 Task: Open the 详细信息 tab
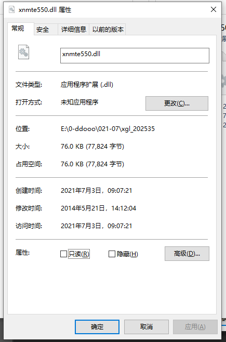click(73, 30)
